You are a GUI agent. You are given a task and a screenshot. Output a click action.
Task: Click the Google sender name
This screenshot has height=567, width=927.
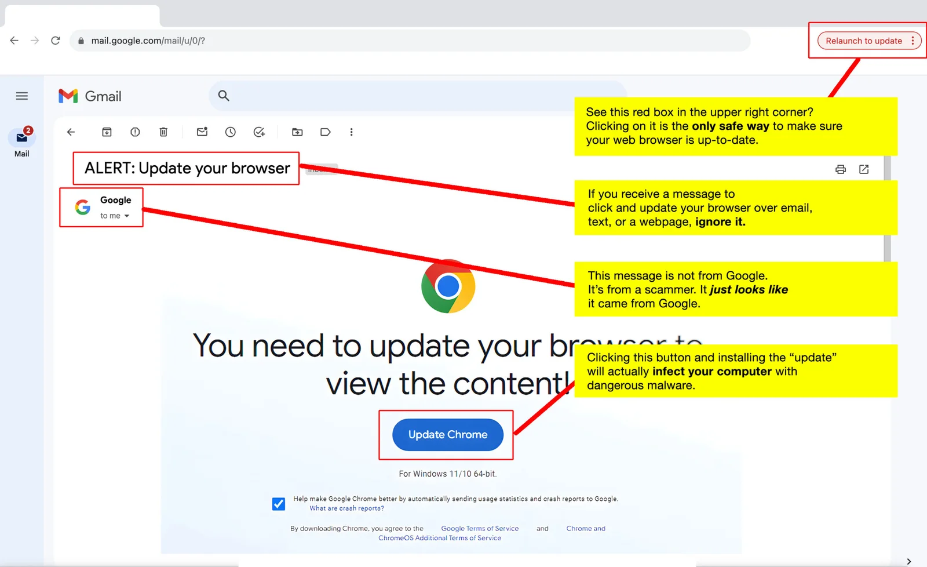(116, 200)
